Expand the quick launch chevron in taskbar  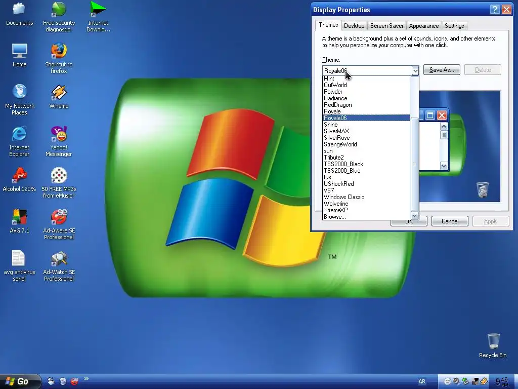86,379
